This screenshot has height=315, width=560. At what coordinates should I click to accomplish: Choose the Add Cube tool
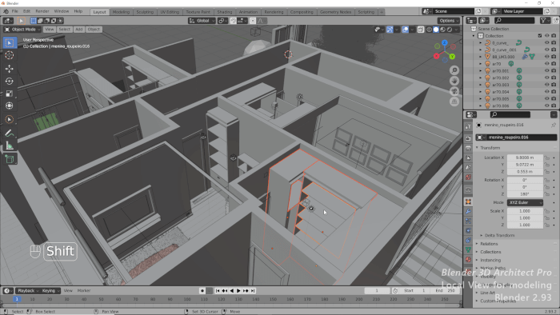[x=10, y=159]
